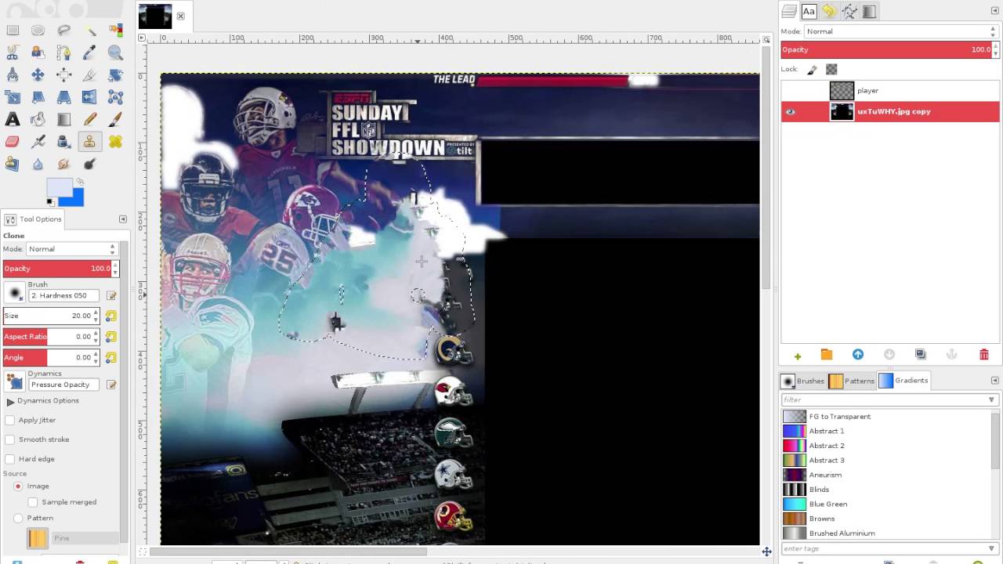Open the foreground color swatch
Screen dimensions: 1003x564
(x=59, y=187)
